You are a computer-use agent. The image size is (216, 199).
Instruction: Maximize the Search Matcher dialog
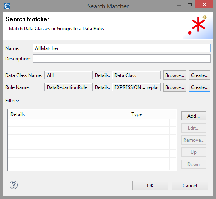coord(190,5)
